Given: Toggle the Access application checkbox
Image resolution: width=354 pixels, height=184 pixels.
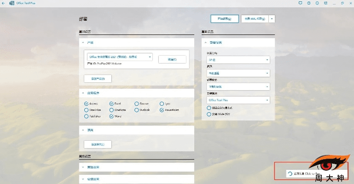Looking at the screenshot, I should tap(86, 103).
